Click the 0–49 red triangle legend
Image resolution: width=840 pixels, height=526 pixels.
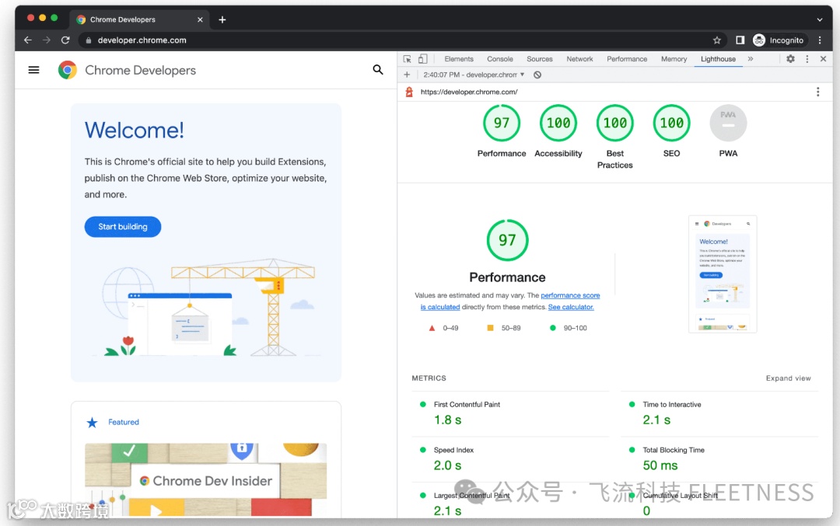443,328
